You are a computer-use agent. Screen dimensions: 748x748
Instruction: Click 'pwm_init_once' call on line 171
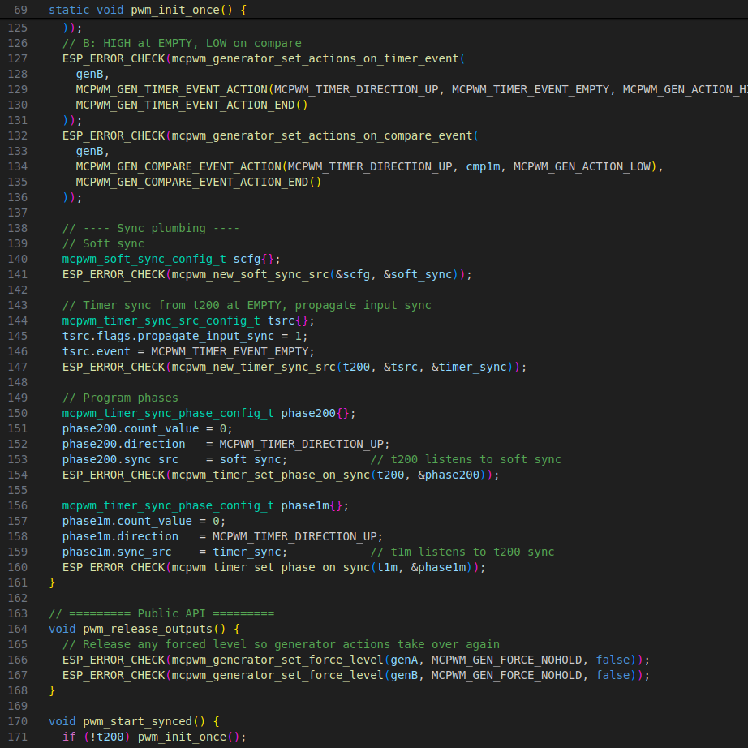[182, 737]
